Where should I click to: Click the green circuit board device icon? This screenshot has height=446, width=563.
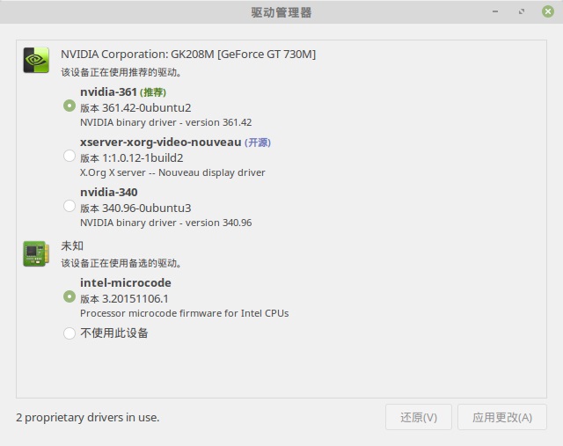[36, 253]
